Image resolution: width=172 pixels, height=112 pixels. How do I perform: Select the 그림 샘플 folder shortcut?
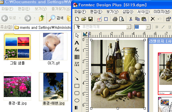(x=17, y=46)
